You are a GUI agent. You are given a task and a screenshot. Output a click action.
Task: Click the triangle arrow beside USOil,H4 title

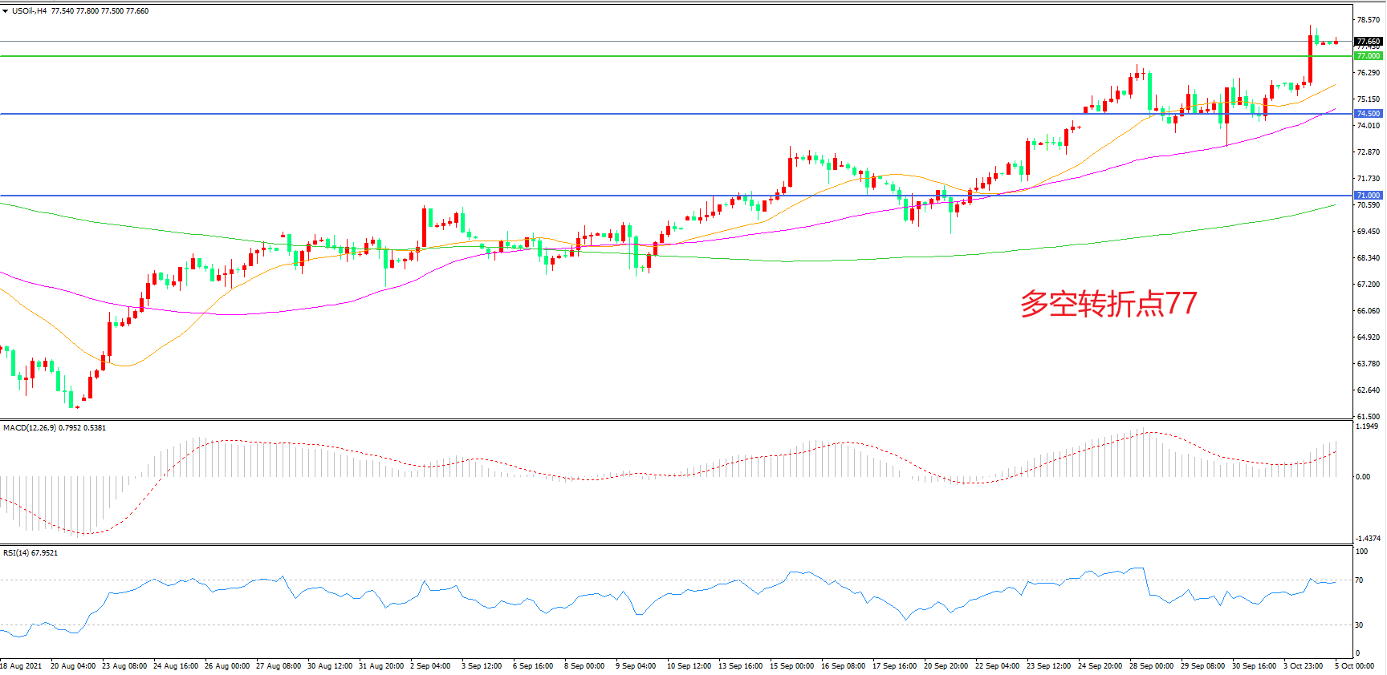click(5, 11)
